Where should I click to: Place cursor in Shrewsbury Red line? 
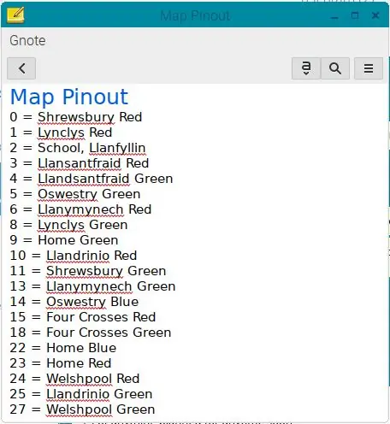pyautogui.click(x=76, y=117)
